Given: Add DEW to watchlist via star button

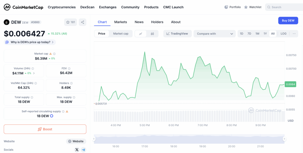Looking at the screenshot, I should click(70, 22).
